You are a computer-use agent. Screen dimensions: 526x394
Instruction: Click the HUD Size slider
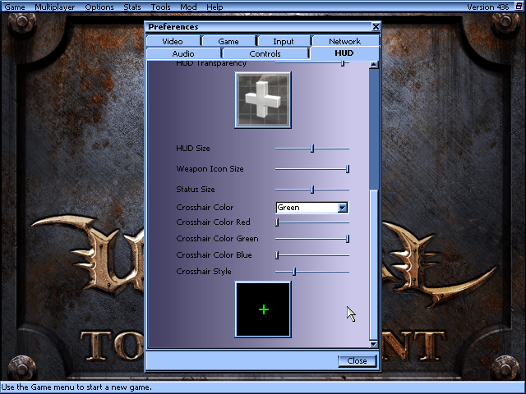point(312,149)
